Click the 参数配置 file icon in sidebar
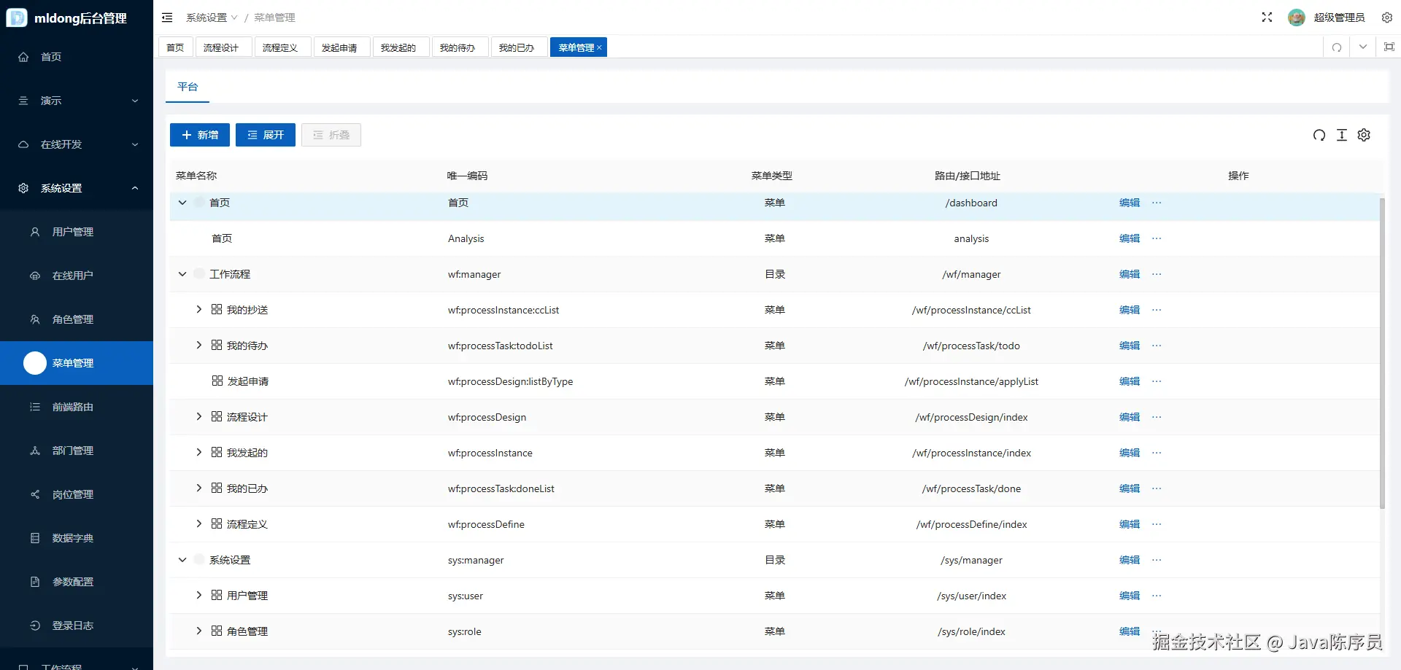Viewport: 1401px width, 670px height. (x=35, y=582)
